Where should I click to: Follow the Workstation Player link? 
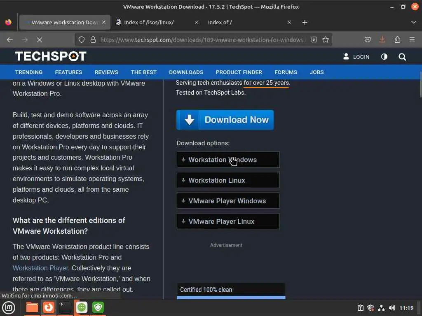pos(40,268)
